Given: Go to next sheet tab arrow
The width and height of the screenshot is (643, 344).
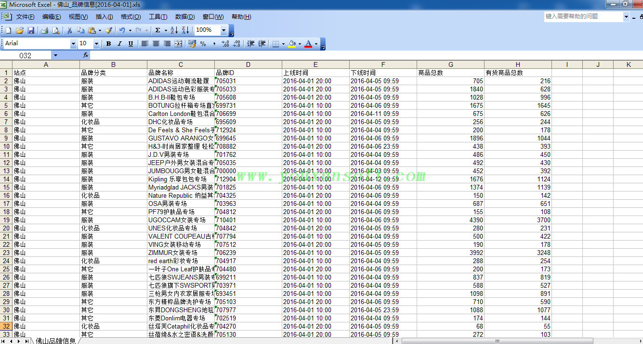Looking at the screenshot, I should point(19,341).
